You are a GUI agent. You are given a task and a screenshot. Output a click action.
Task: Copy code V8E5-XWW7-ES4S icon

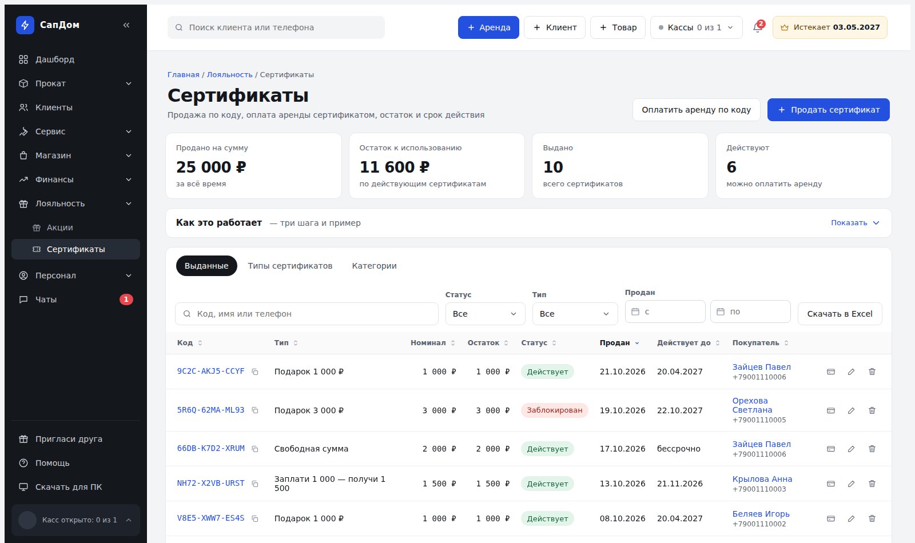tap(255, 519)
